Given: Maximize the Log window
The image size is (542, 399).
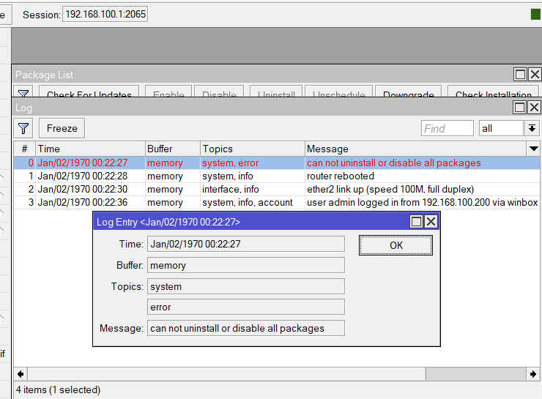Looking at the screenshot, I should coord(520,108).
